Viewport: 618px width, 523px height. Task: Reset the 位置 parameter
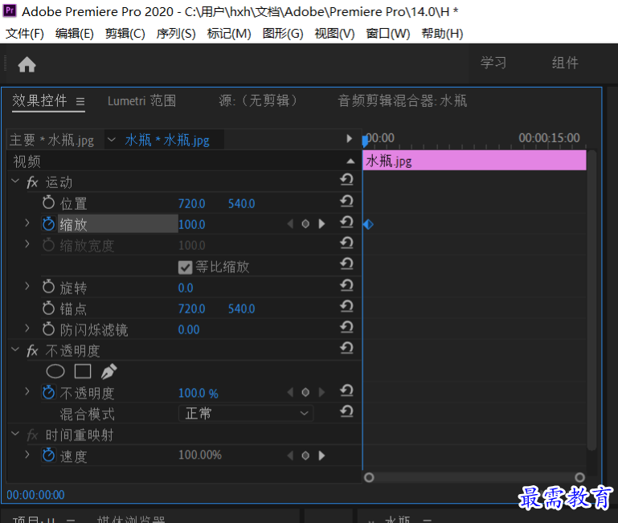pos(346,201)
